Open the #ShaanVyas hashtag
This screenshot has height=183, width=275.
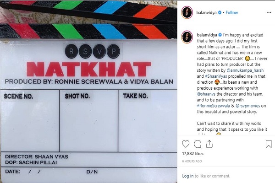[216, 76]
